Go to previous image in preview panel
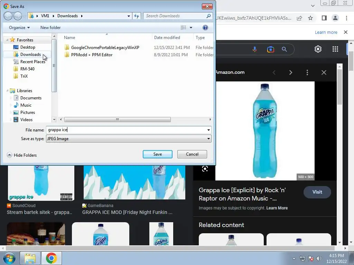The width and height of the screenshot is (354, 265). (274, 72)
